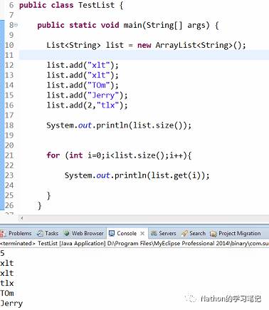
Task: Click the main method name on line 8
Action: [133, 25]
